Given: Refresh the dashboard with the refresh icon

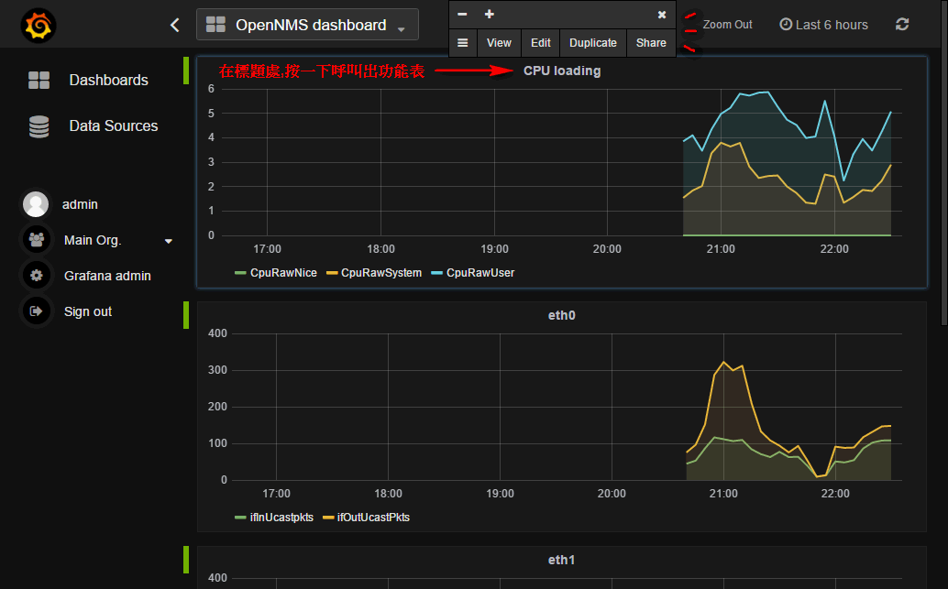Looking at the screenshot, I should click(x=902, y=24).
